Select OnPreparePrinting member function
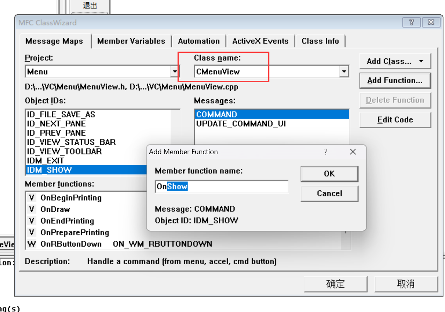This screenshot has height=312, width=445. coord(74,232)
